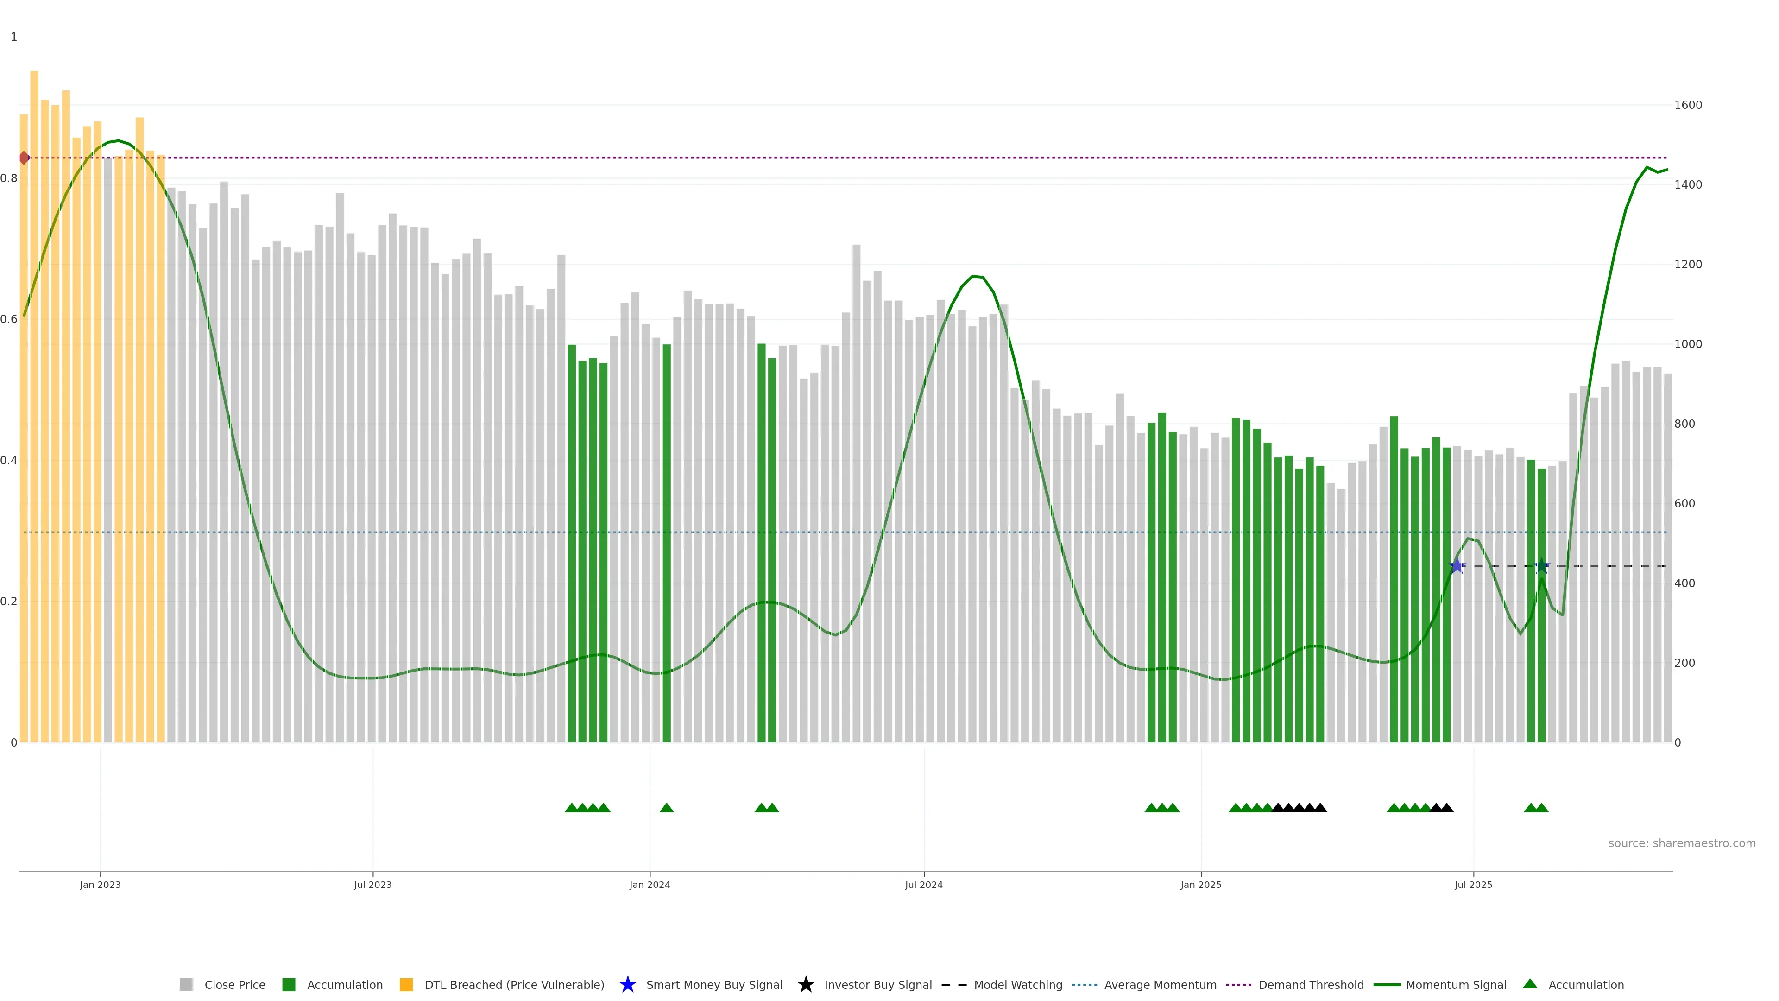
Task: Hide the Demand Threshold series via the legend
Action: tap(1310, 984)
